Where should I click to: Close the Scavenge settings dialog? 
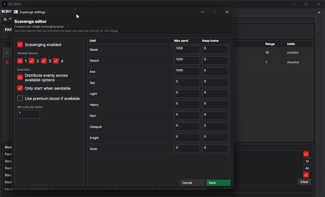[x=227, y=12]
